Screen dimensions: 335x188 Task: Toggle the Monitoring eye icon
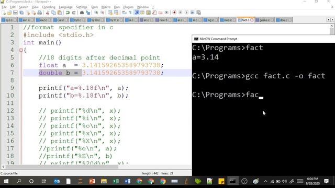tap(166, 13)
